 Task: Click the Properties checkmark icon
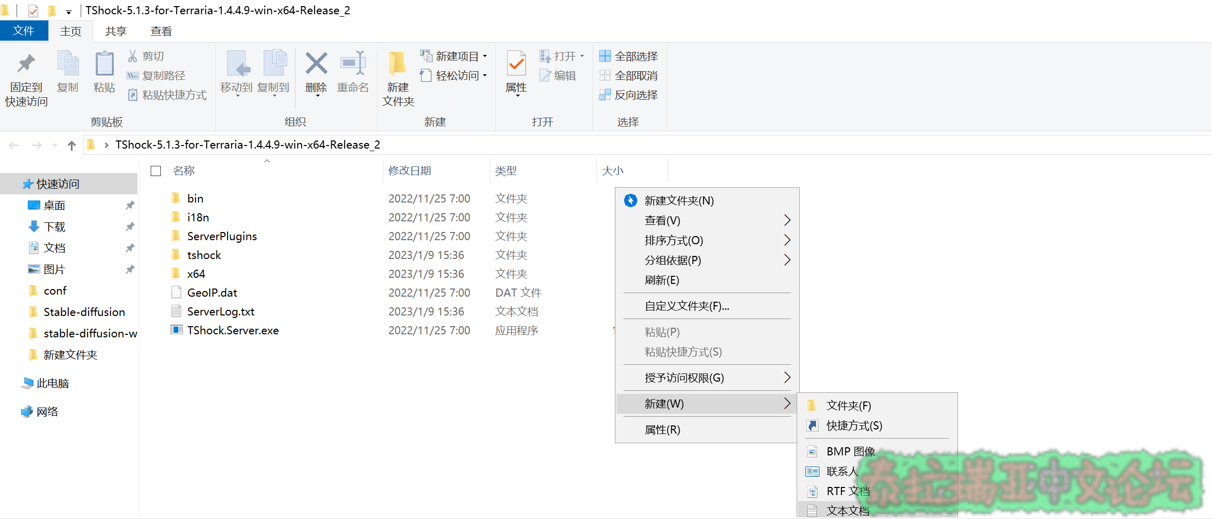[516, 64]
